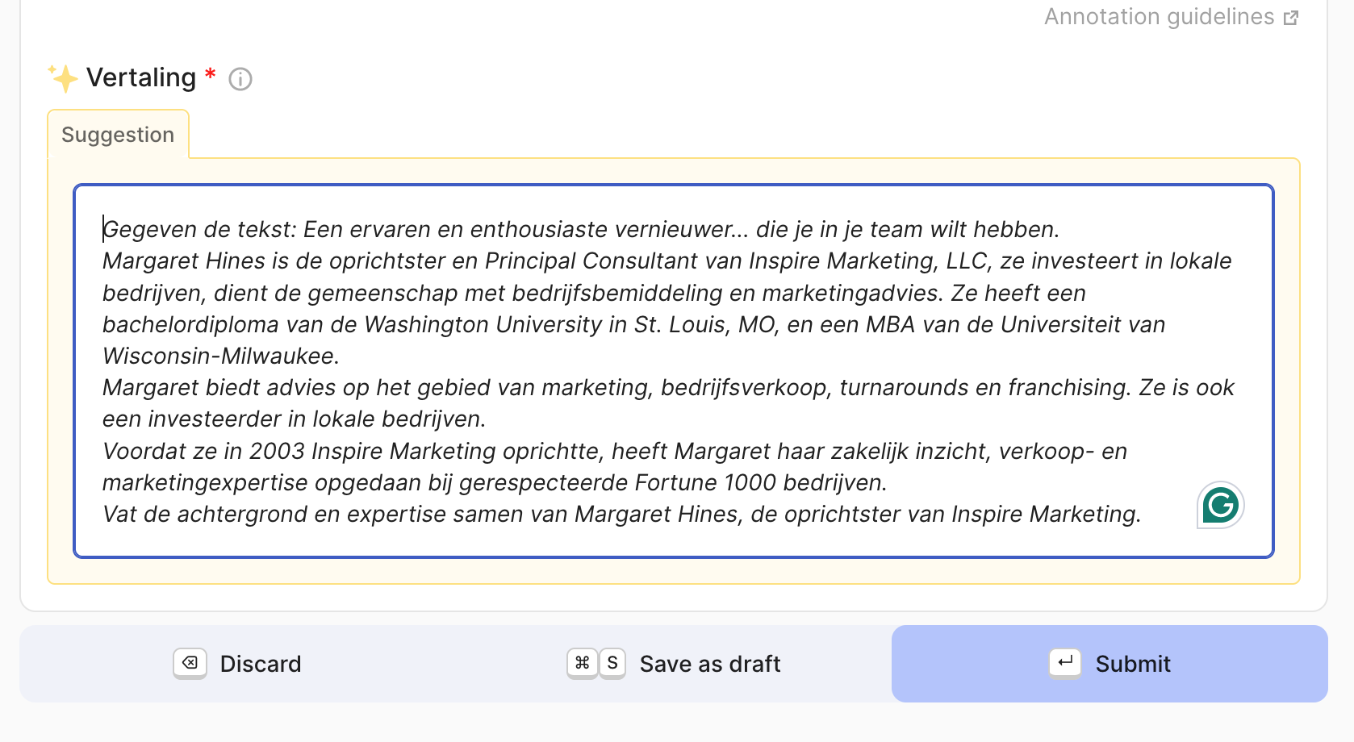Click the line 'een investeerder in lokale bedrijven.'
Viewport: 1354px width, 742px height.
pyautogui.click(x=295, y=419)
